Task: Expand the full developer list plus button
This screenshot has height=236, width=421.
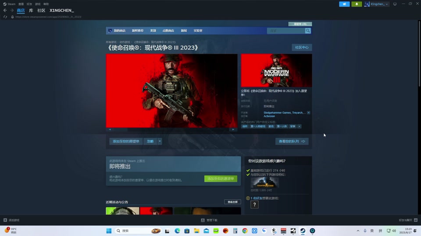Action: (308, 113)
